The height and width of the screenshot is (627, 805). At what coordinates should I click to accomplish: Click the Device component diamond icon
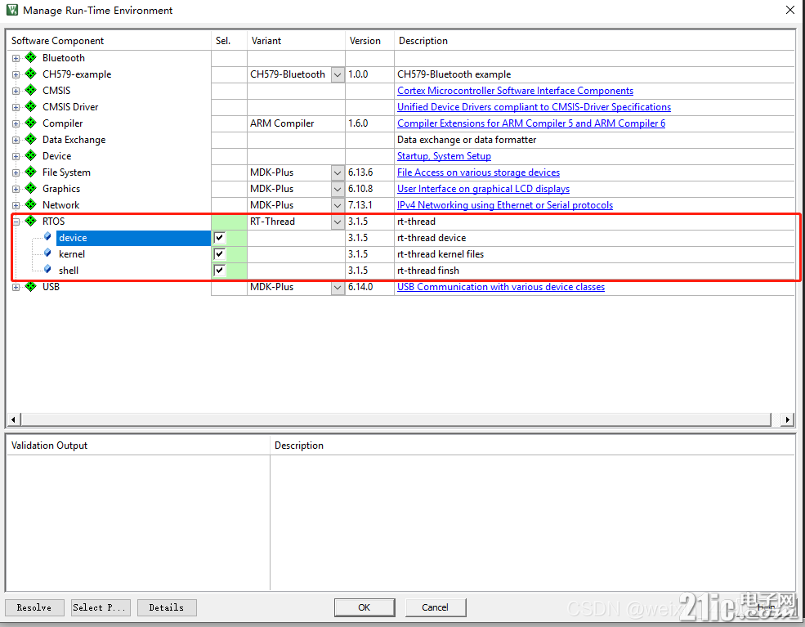tap(31, 155)
